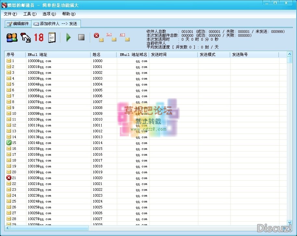Image resolution: width=297 pixels, height=236 pixels.
Task: Click the red '18' mail counter icon
Action: 38,37
